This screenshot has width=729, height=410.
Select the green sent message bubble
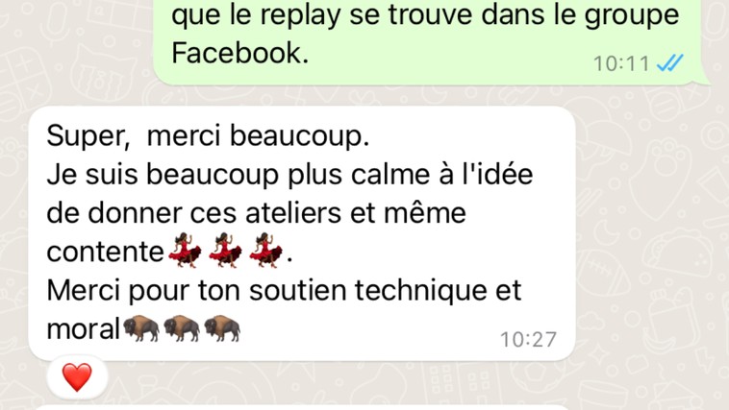(x=431, y=42)
